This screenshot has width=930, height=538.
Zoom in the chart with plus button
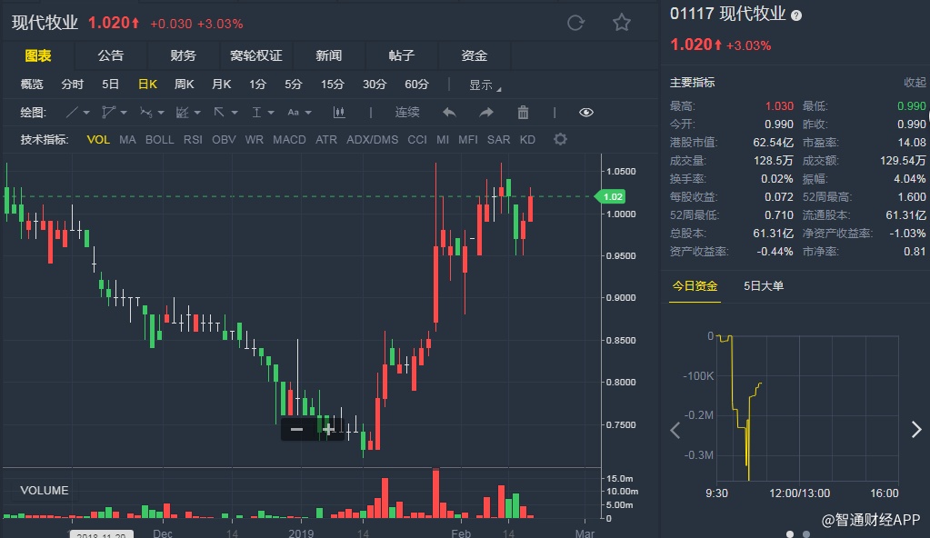tap(328, 429)
